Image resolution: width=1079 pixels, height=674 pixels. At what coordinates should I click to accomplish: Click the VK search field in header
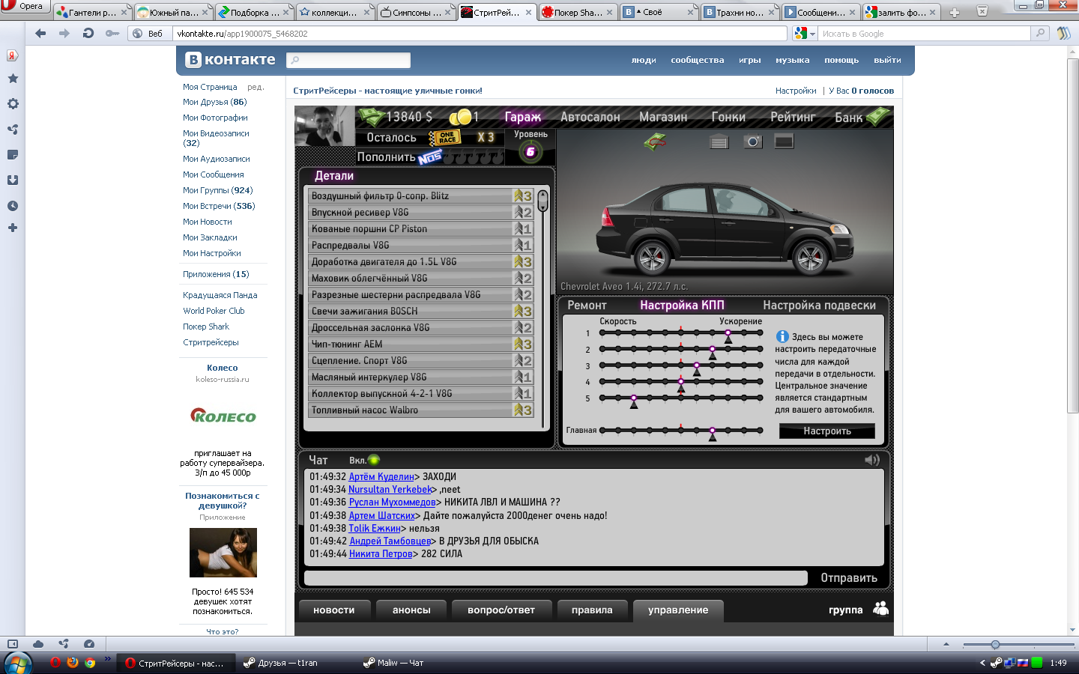[x=348, y=60]
